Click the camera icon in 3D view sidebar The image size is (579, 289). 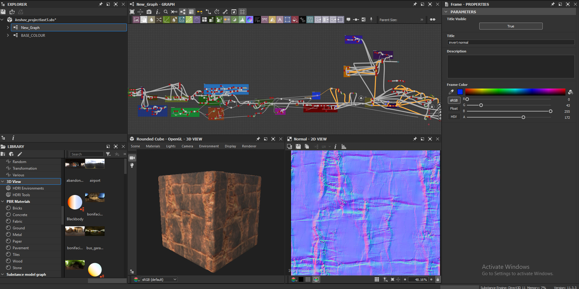(132, 158)
